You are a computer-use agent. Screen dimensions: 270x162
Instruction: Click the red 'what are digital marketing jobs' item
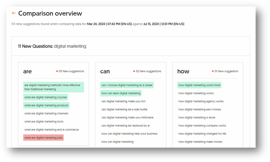(44, 138)
